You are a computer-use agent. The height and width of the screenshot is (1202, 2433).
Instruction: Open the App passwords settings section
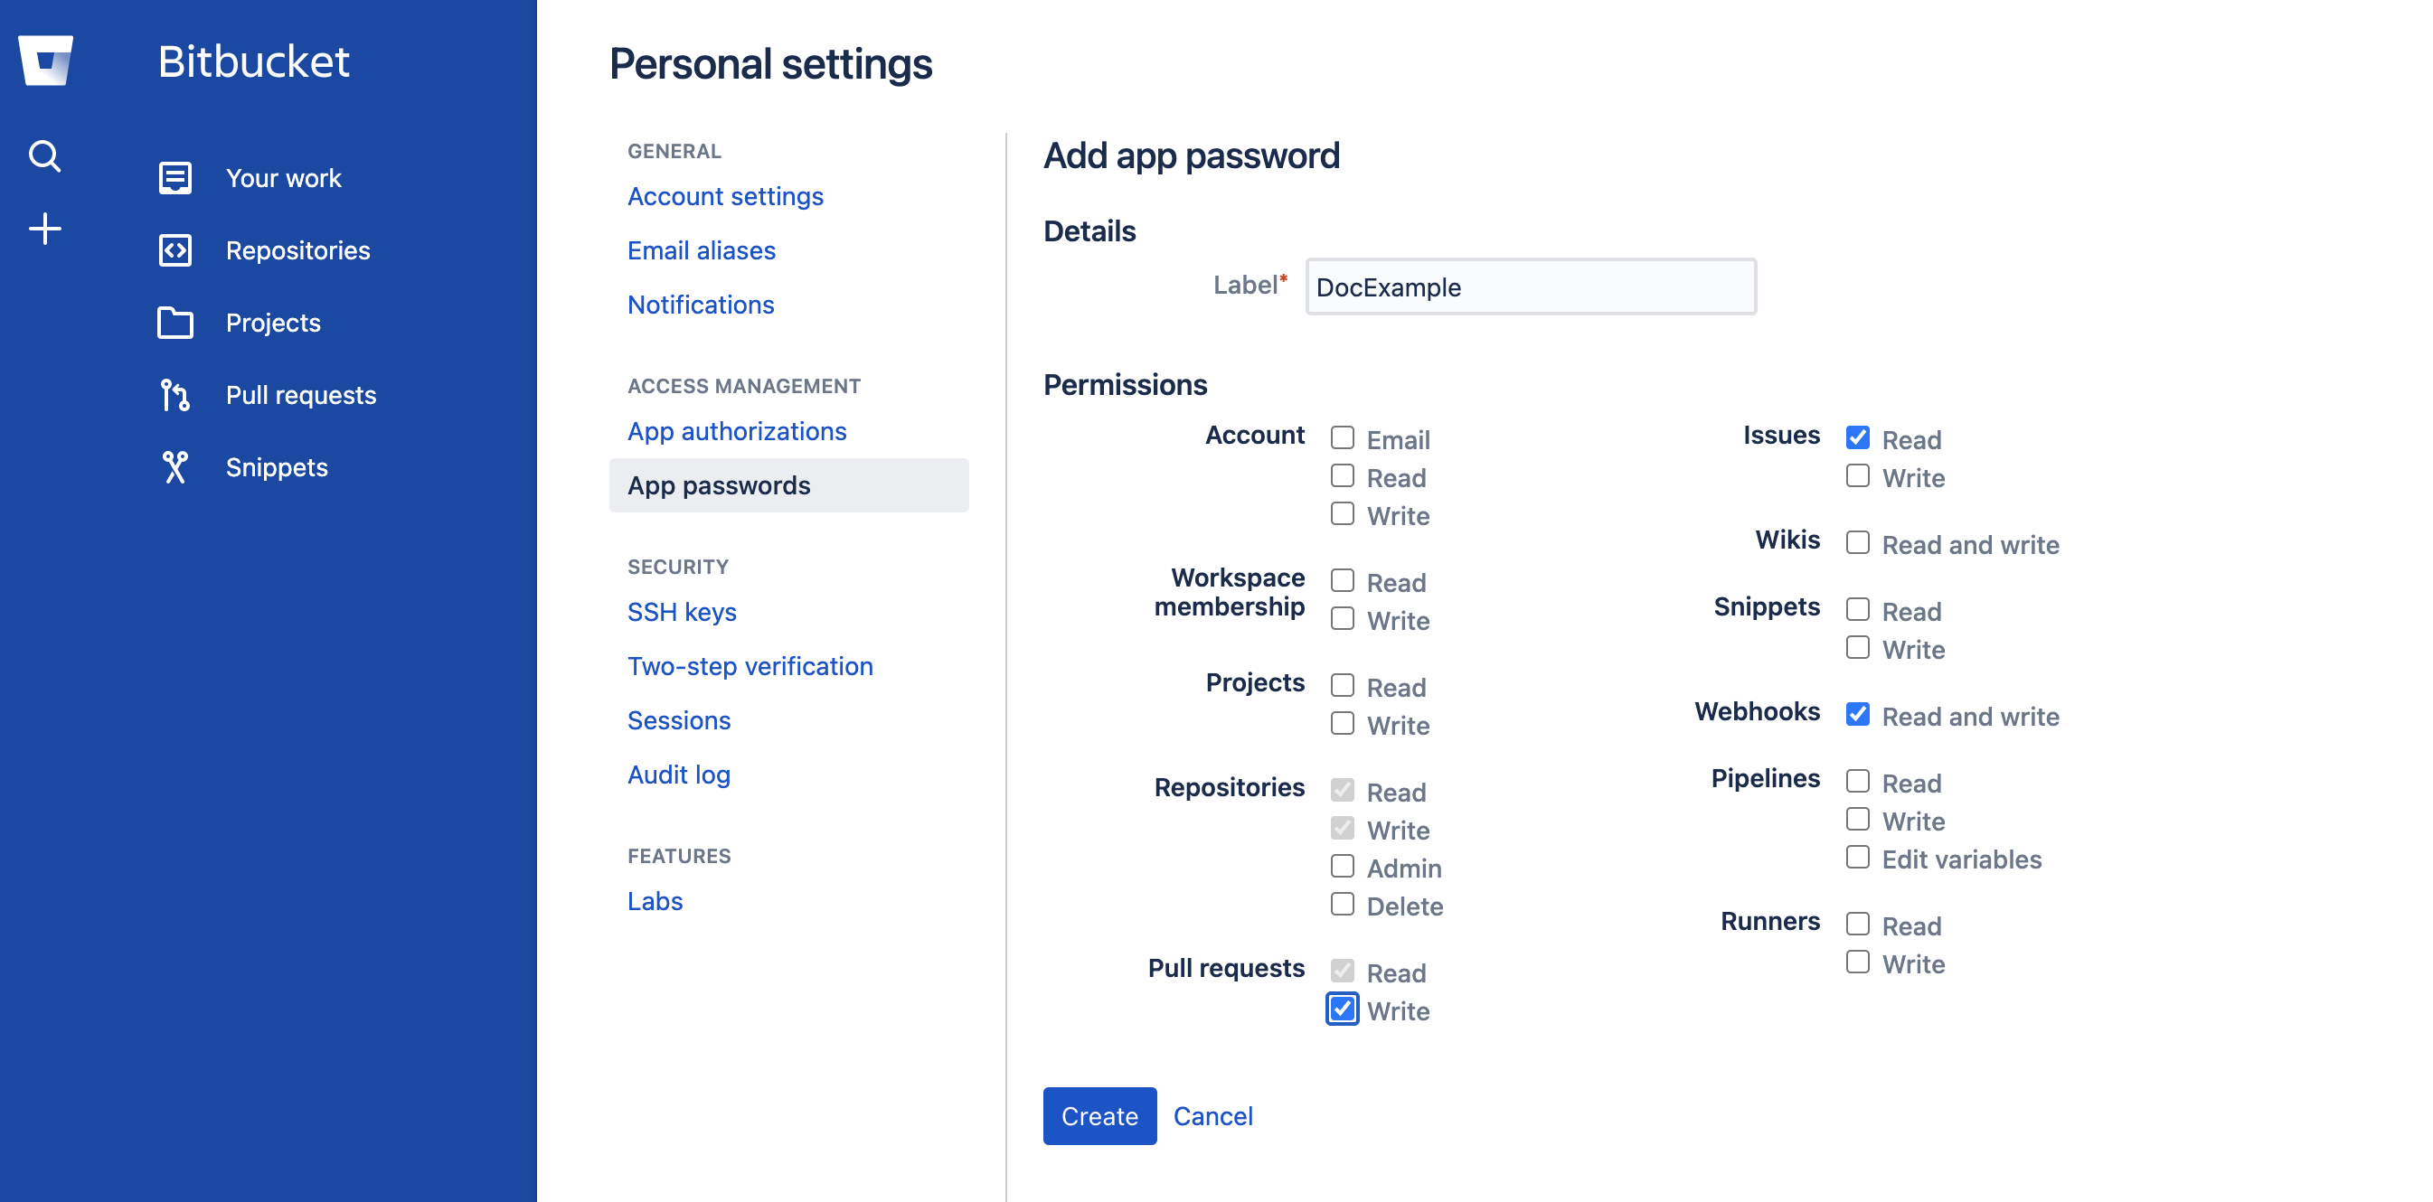click(x=719, y=485)
